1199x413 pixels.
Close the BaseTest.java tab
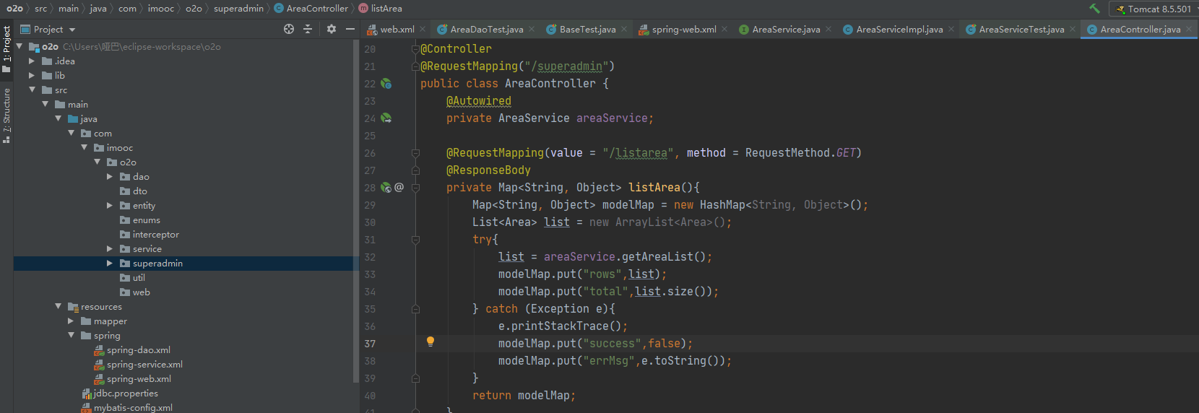tap(624, 30)
